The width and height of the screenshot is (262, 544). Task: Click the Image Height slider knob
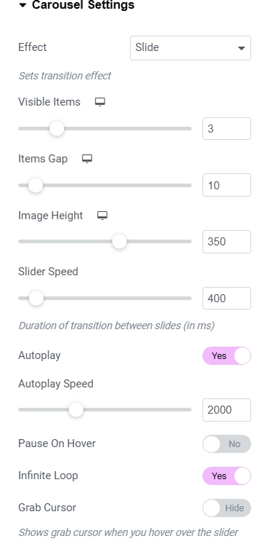[x=120, y=242]
